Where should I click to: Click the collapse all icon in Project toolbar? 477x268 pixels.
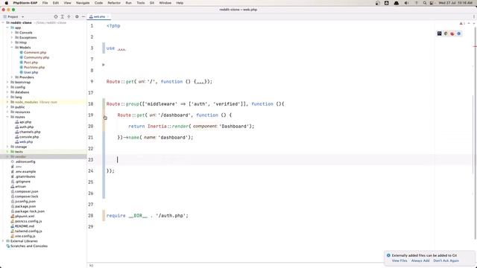click(69, 16)
